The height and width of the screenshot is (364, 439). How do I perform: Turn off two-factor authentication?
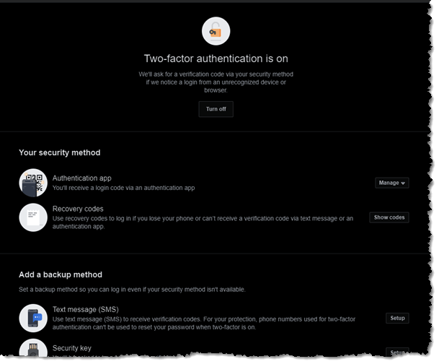point(216,109)
